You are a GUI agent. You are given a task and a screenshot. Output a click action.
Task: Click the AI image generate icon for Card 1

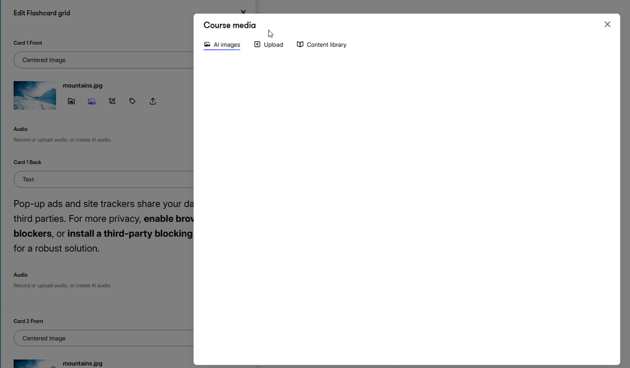pyautogui.click(x=91, y=102)
